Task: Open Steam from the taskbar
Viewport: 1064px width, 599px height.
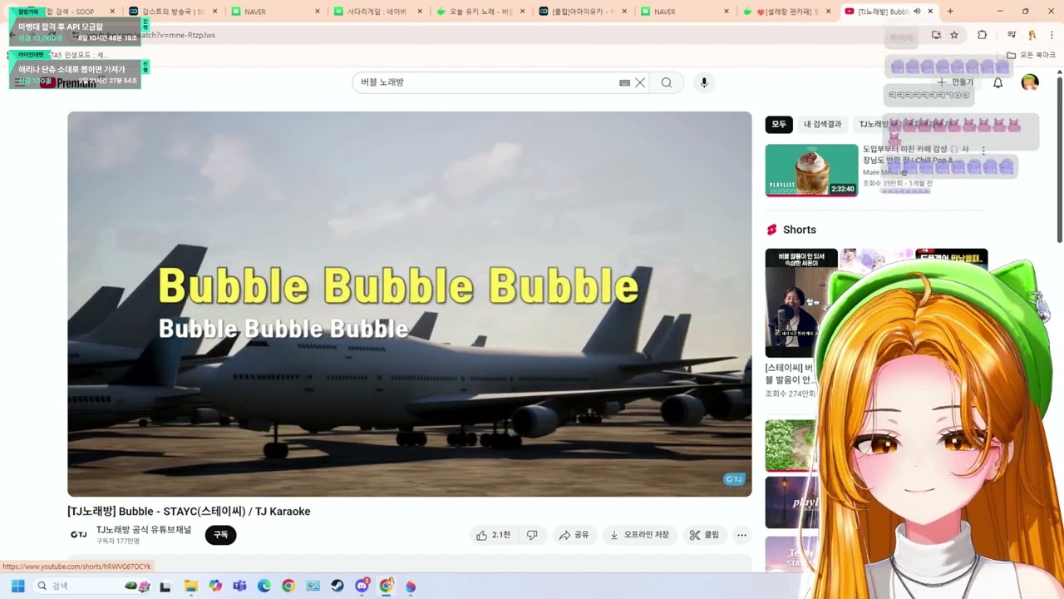Action: 337,586
